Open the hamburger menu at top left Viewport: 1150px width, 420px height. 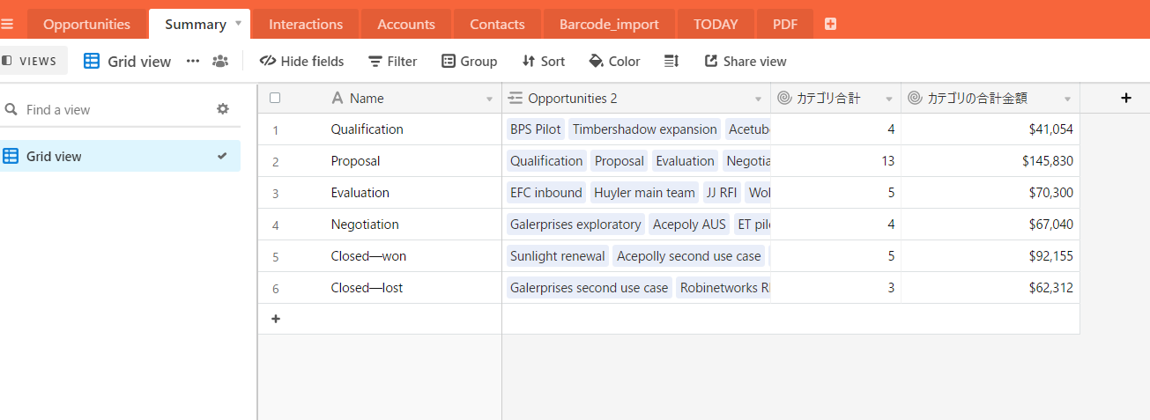(7, 25)
